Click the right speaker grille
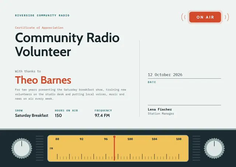236x167 pixels. click(196, 148)
